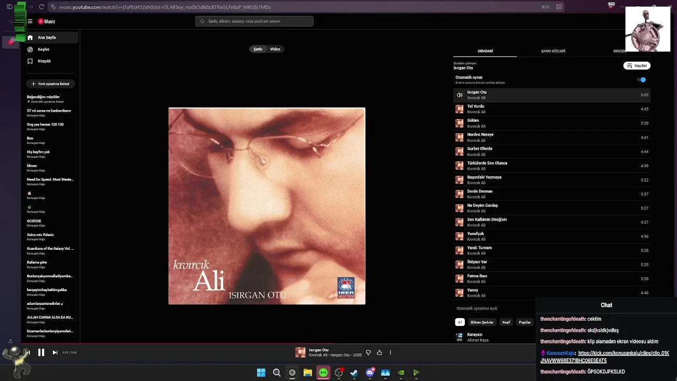Screen dimensions: 677x381
Task: Click the browser address bar URL
Action: tap(165, 7)
